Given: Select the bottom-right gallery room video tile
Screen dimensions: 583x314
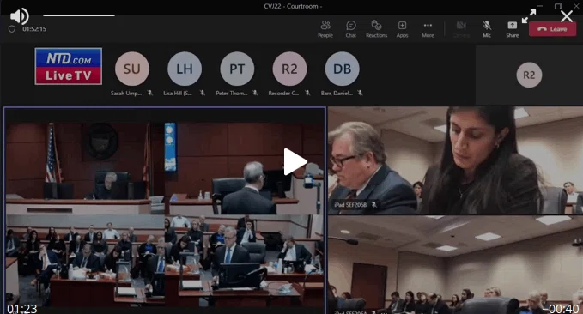Looking at the screenshot, I should tap(455, 264).
